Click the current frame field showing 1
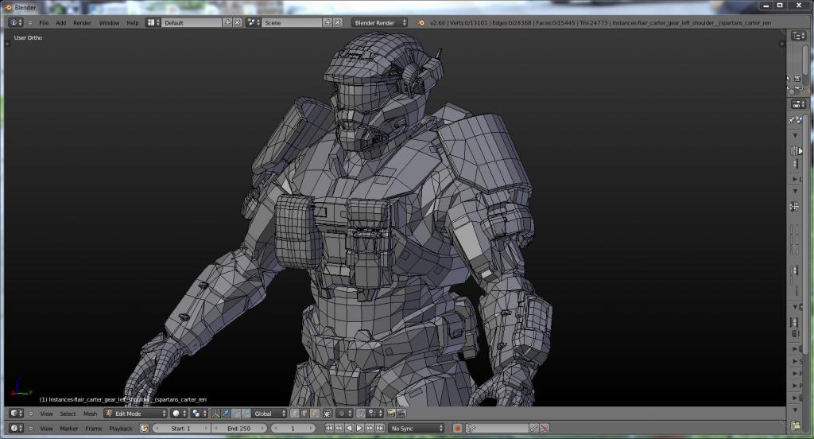The image size is (814, 439). tap(293, 428)
